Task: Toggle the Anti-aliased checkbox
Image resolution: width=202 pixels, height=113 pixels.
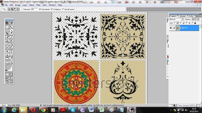Action: click(x=40, y=9)
